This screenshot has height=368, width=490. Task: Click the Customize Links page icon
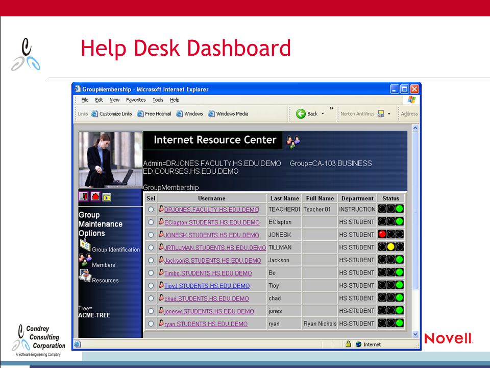point(94,113)
